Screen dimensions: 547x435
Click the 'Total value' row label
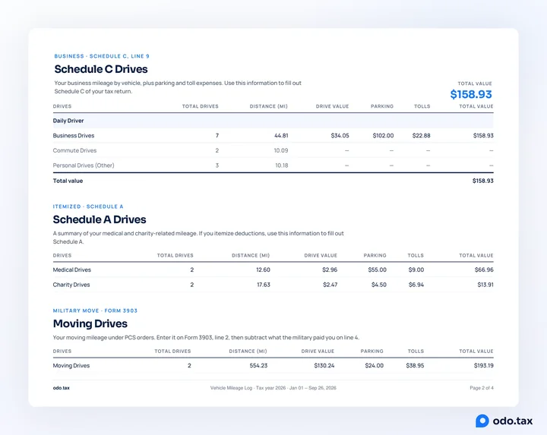pyautogui.click(x=68, y=181)
